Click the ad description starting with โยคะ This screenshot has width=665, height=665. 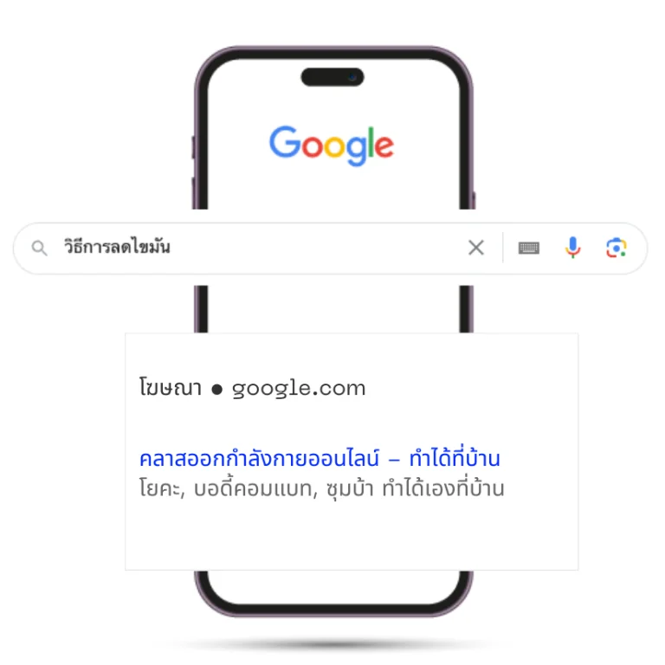click(x=321, y=488)
